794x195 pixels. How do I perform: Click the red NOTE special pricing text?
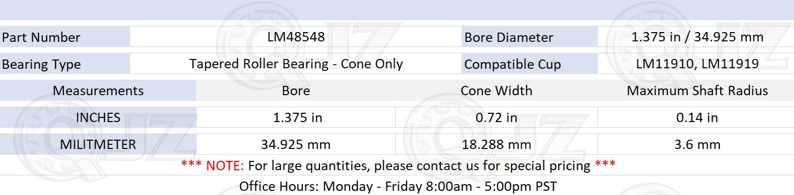398,166
